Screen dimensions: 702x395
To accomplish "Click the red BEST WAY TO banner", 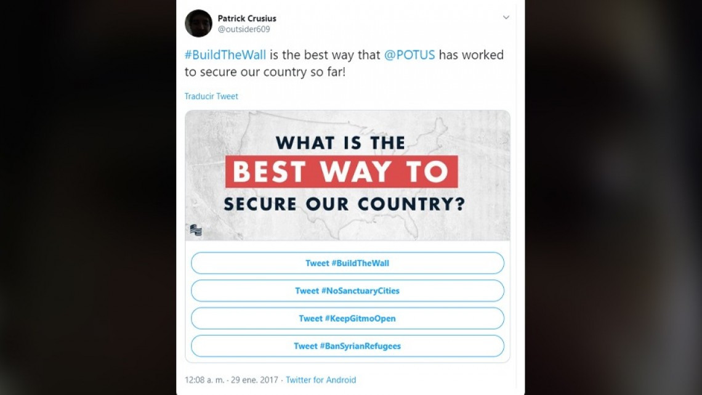I will (x=341, y=171).
